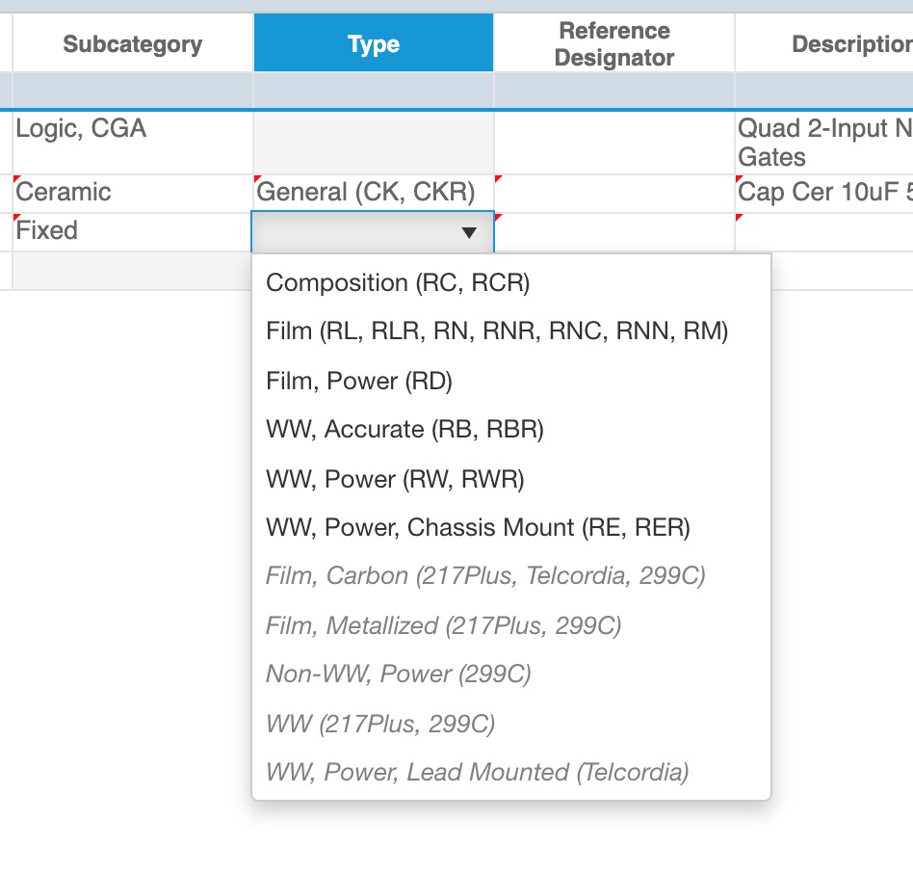Click the italic "Film, Metallized (217Plus, 299C)" entry

443,625
